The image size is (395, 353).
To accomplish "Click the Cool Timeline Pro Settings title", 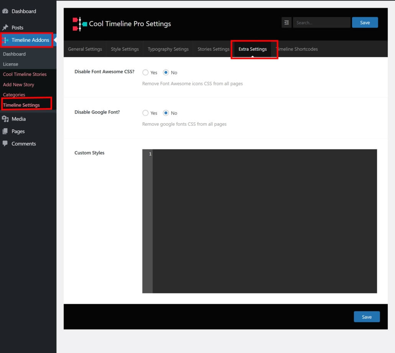I will (130, 24).
